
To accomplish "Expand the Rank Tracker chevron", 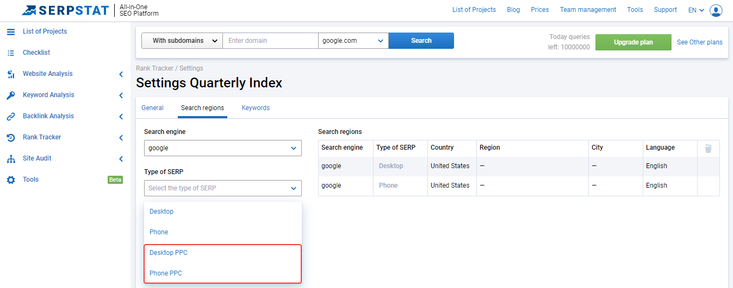I will pos(121,138).
